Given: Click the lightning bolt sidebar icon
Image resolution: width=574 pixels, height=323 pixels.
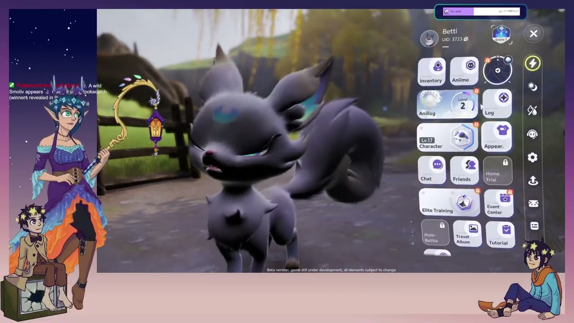Looking at the screenshot, I should 533,63.
